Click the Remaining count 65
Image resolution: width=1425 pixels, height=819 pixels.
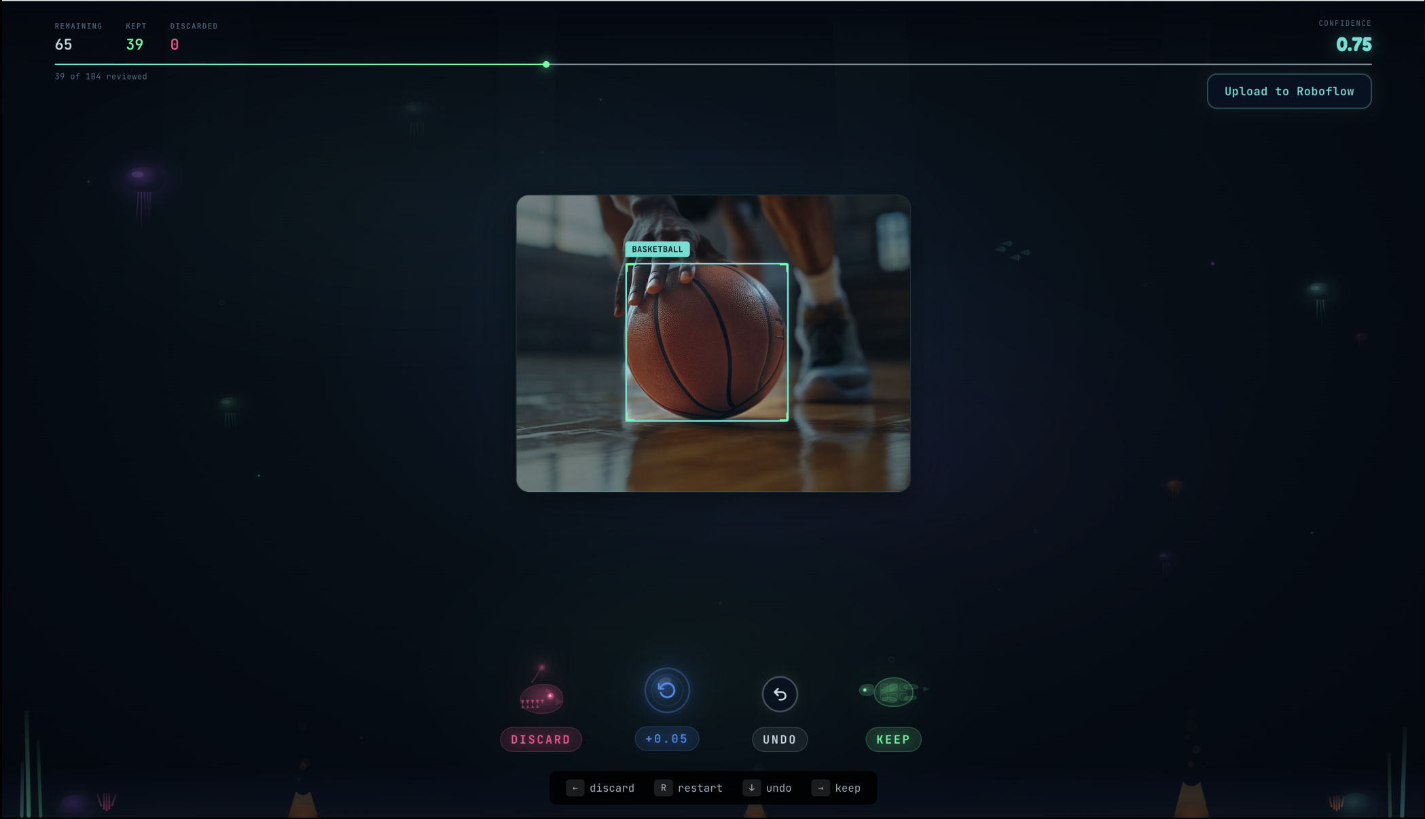[x=63, y=45]
